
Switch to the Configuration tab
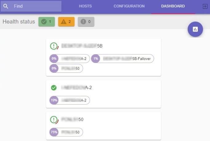pyautogui.click(x=129, y=6)
